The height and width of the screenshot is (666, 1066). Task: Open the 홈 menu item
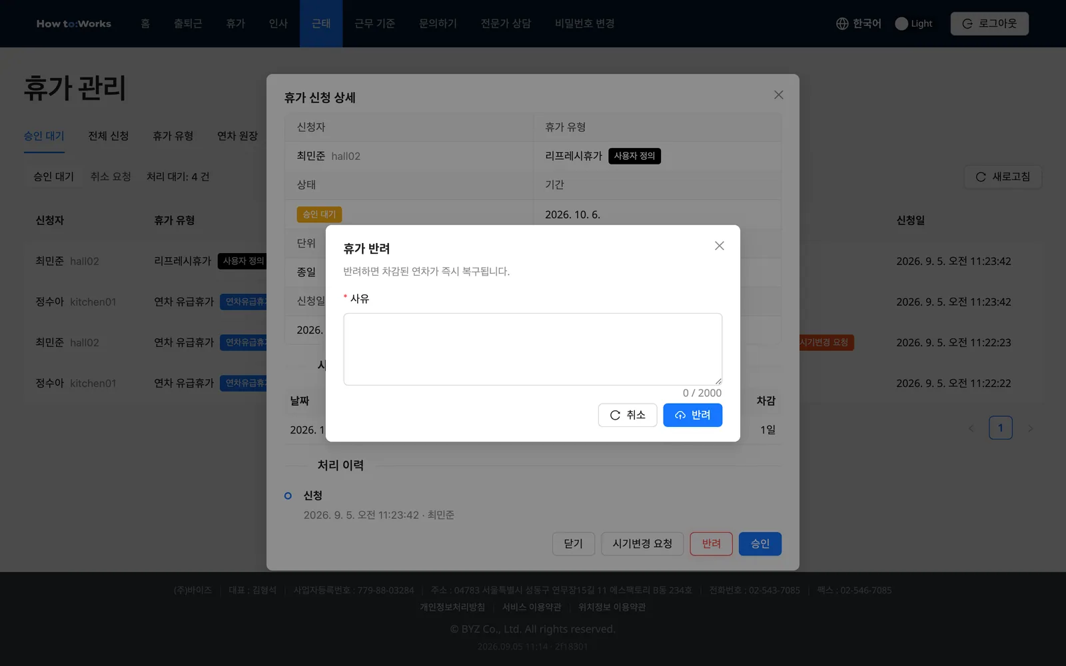click(145, 23)
